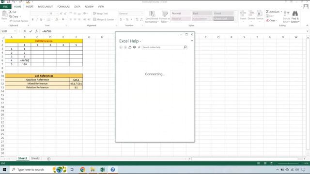Click Excel Help search input field
310x174 pixels.
point(163,47)
